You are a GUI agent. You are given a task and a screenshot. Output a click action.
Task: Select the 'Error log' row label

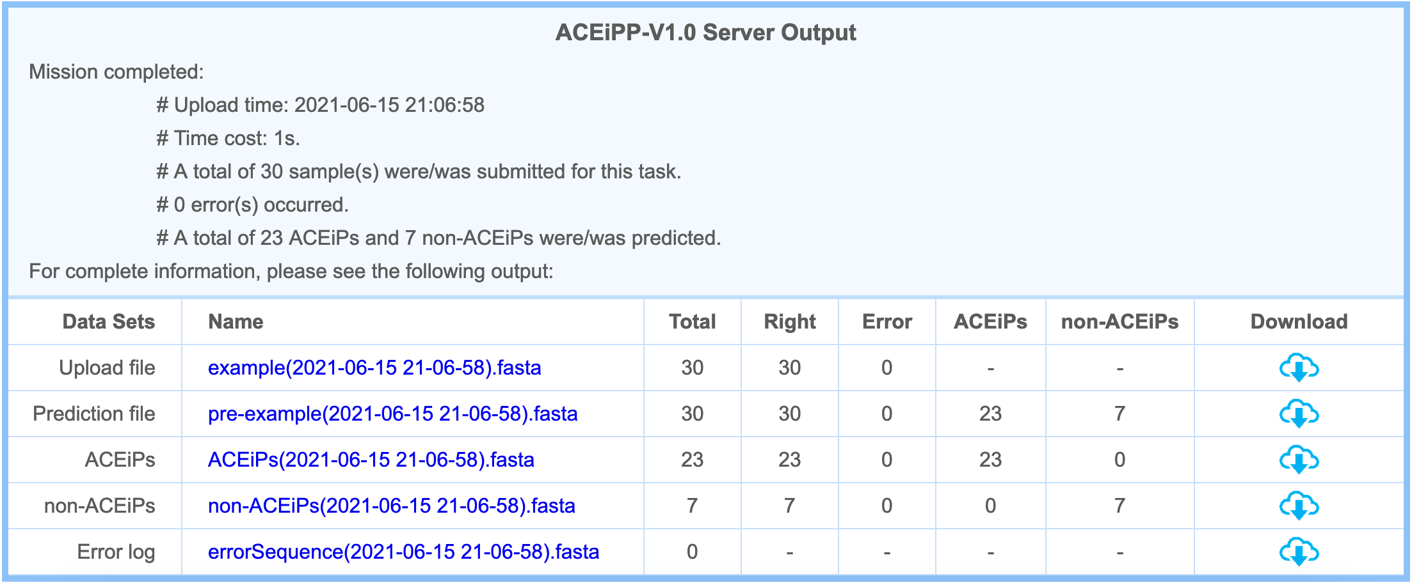pyautogui.click(x=116, y=552)
